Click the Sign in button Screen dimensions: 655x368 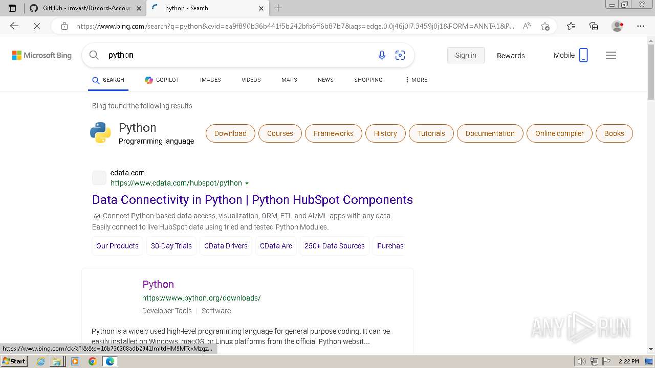[x=466, y=55]
